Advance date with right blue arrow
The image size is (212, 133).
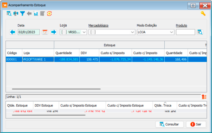coord(54,32)
